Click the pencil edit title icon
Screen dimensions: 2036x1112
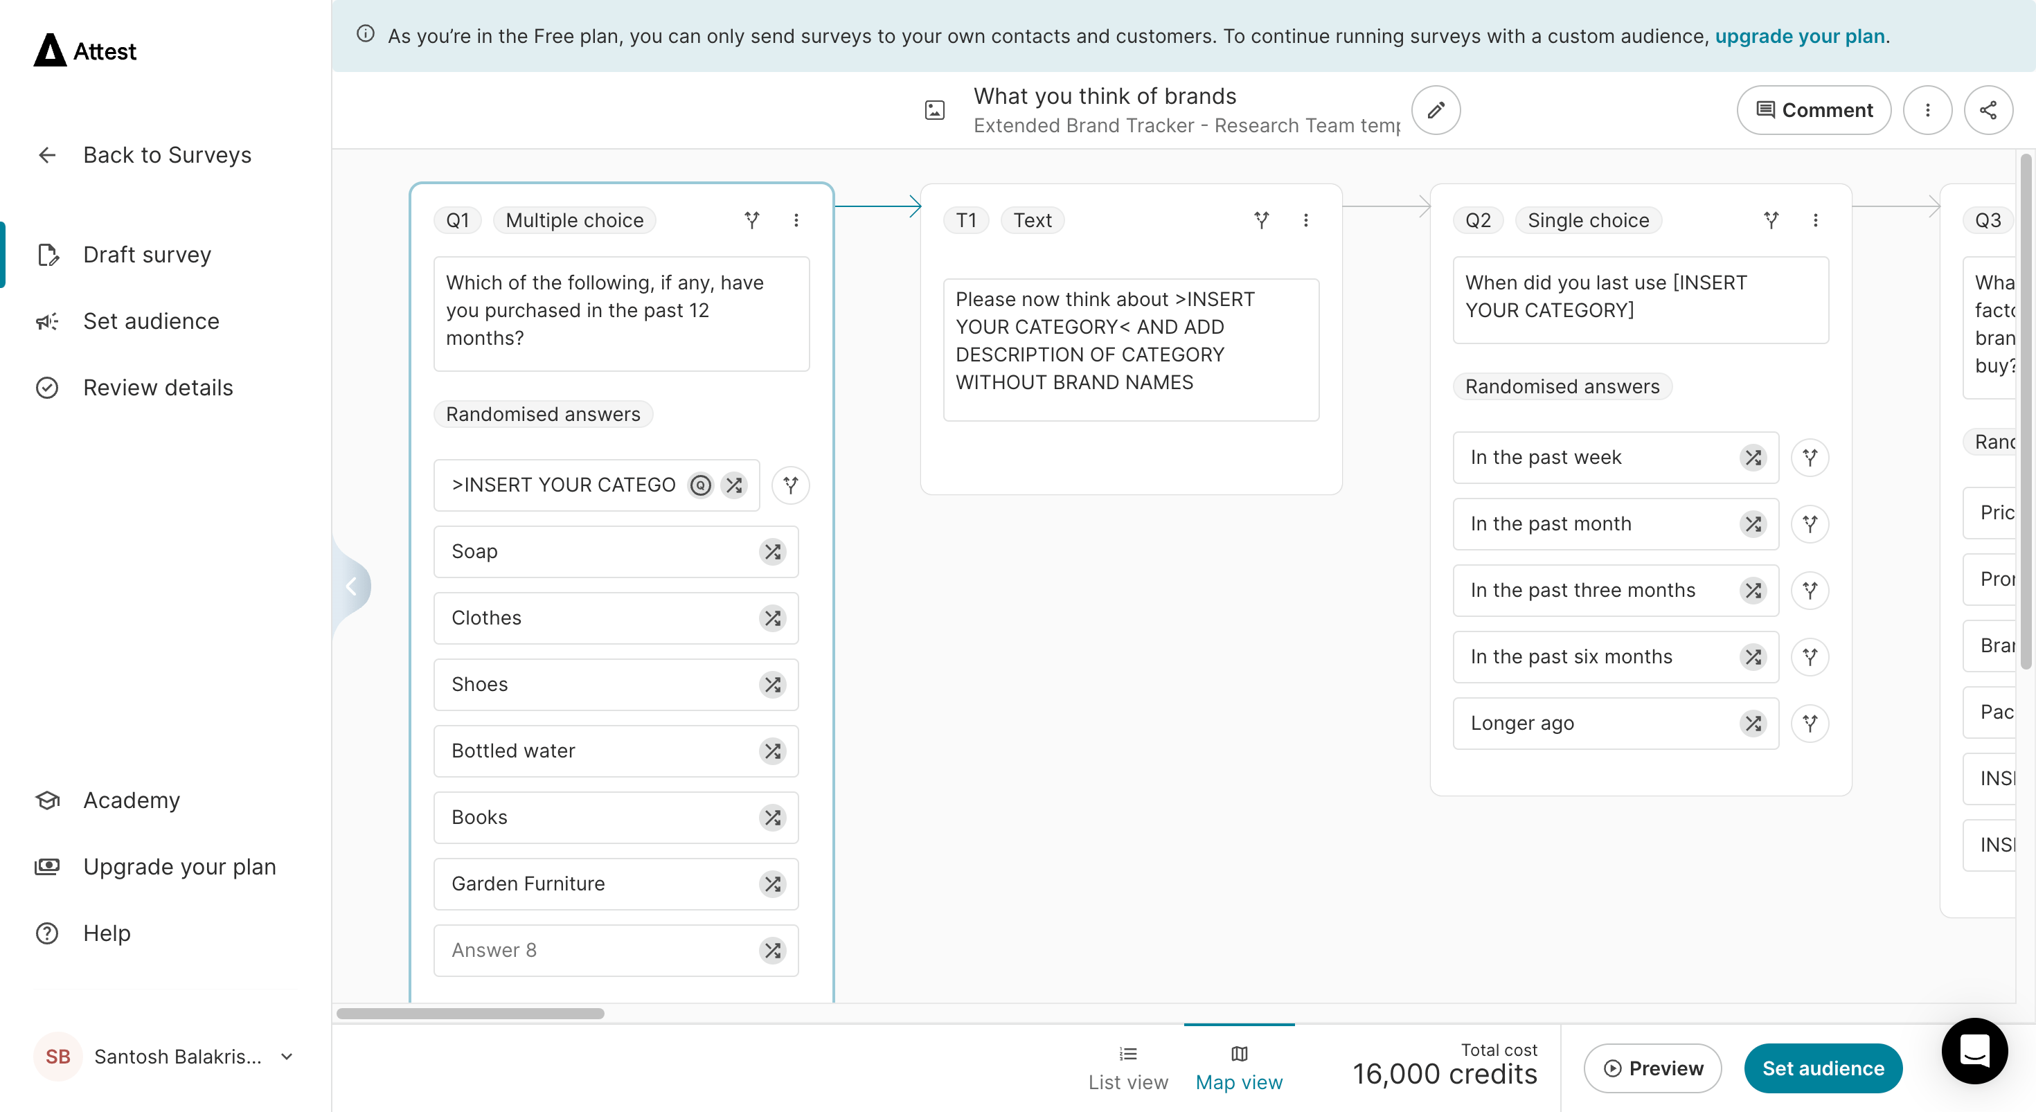pyautogui.click(x=1436, y=110)
